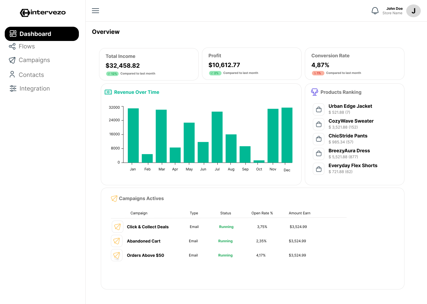Viewport: 427px width, 304px height.
Task: Open Abandoned Cart campaign
Action: tap(144, 241)
